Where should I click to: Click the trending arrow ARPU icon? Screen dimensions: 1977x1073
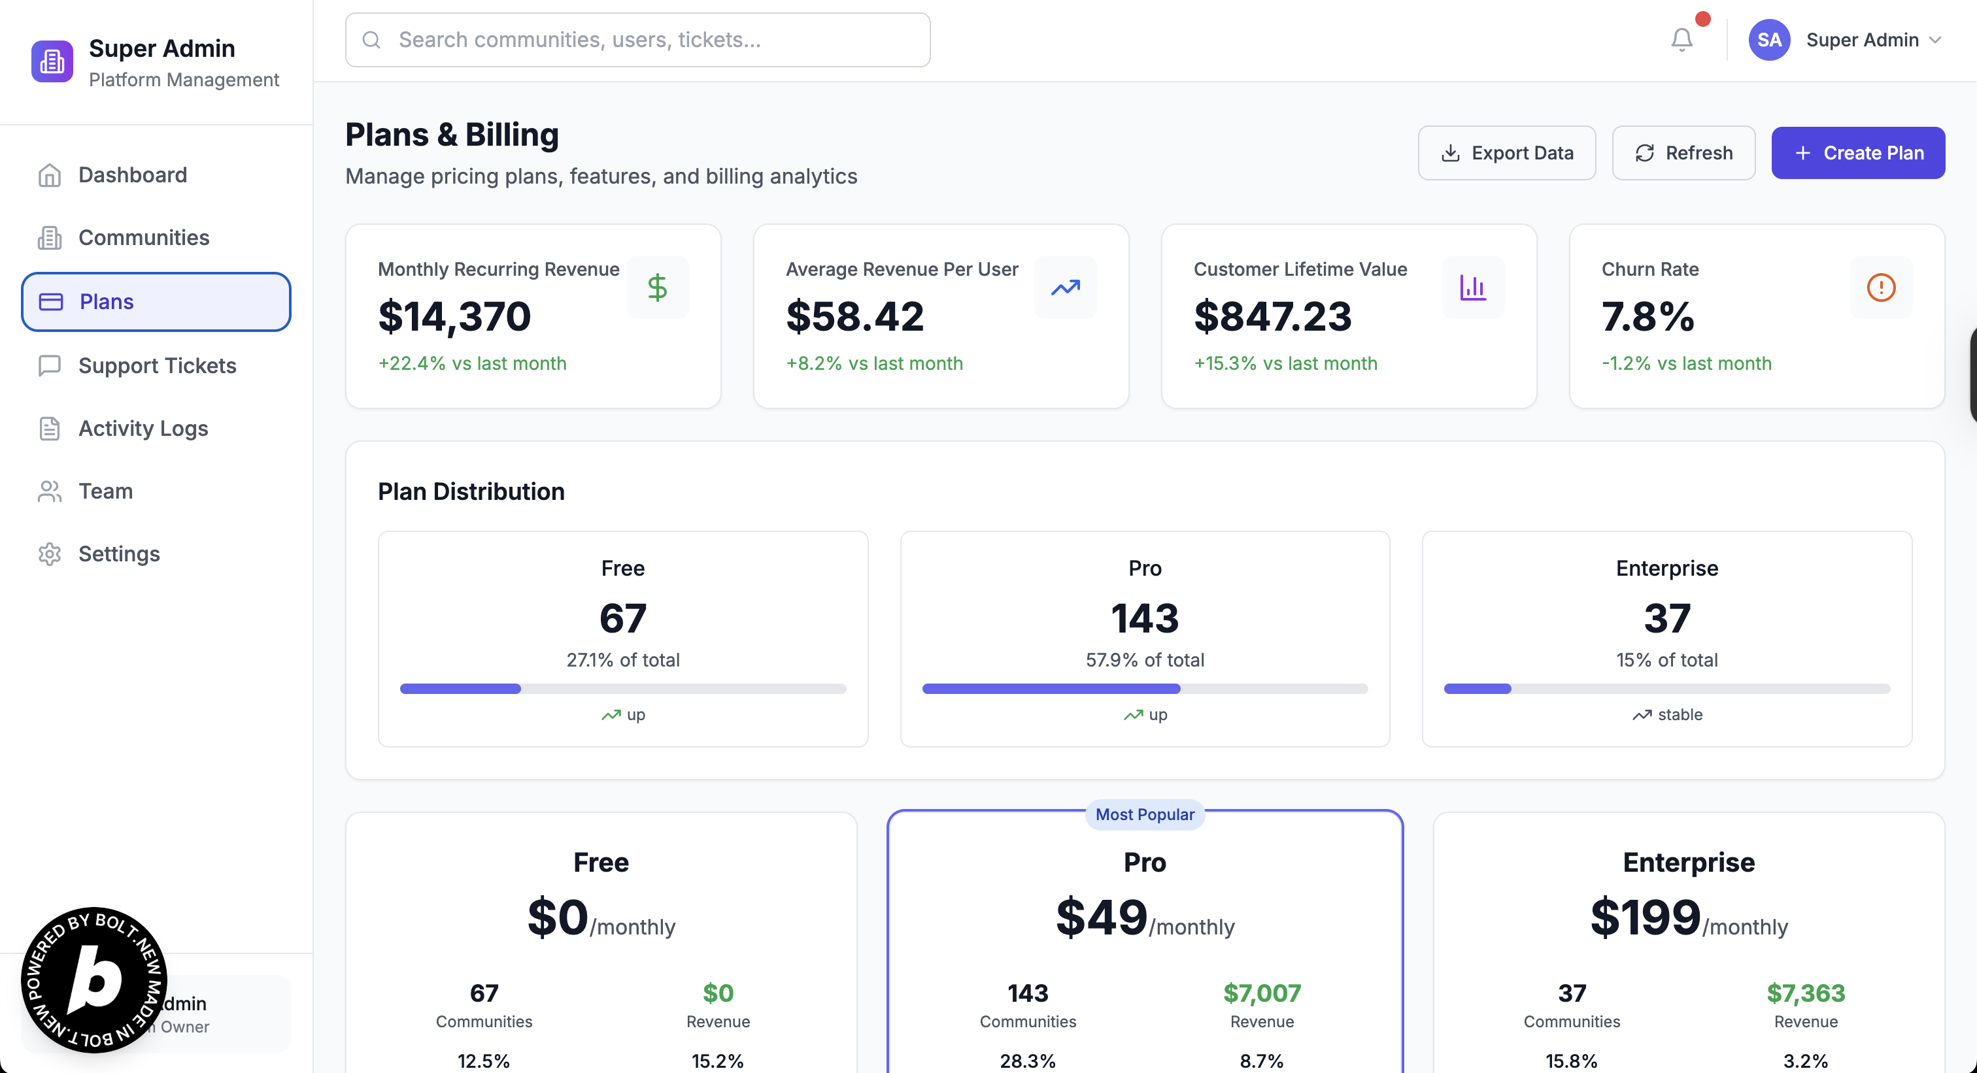tap(1065, 288)
